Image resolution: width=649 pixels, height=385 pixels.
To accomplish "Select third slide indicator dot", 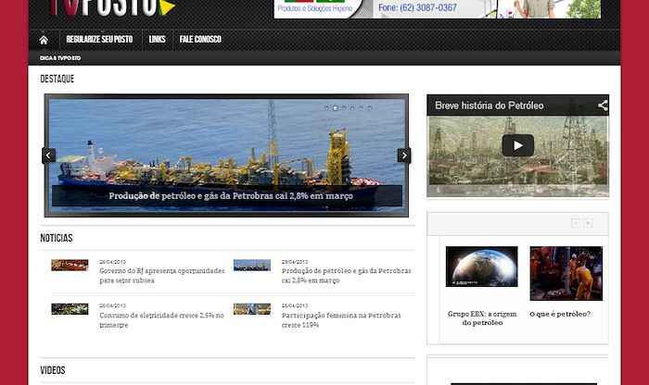I will (344, 108).
